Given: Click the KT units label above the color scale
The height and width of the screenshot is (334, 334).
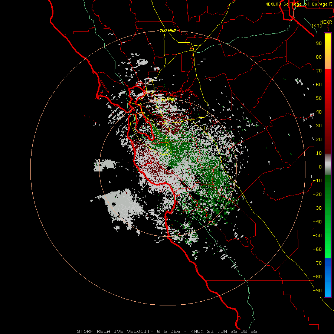Looking at the screenshot, I should tap(317, 26).
